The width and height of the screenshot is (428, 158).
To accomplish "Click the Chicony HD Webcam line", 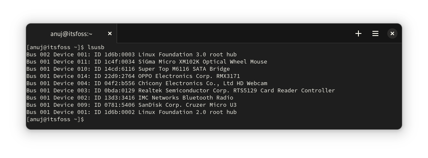I will tap(147, 83).
